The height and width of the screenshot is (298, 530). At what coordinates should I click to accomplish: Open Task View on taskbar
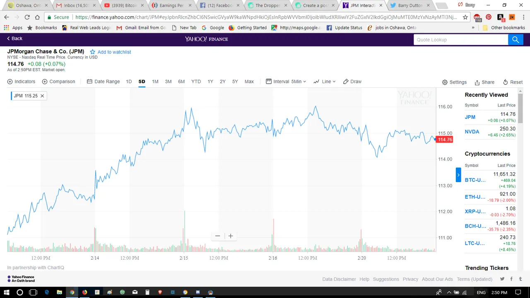pos(33,292)
